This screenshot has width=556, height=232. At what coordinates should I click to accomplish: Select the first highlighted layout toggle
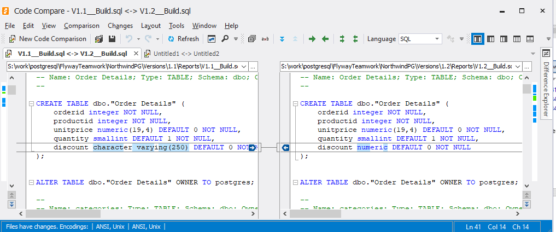478,39
